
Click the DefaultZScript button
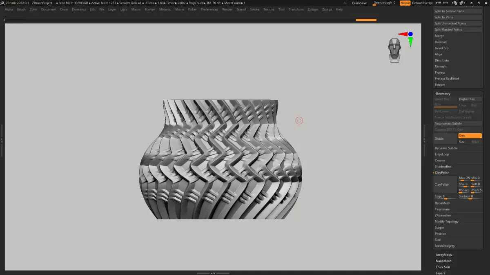tap(422, 3)
